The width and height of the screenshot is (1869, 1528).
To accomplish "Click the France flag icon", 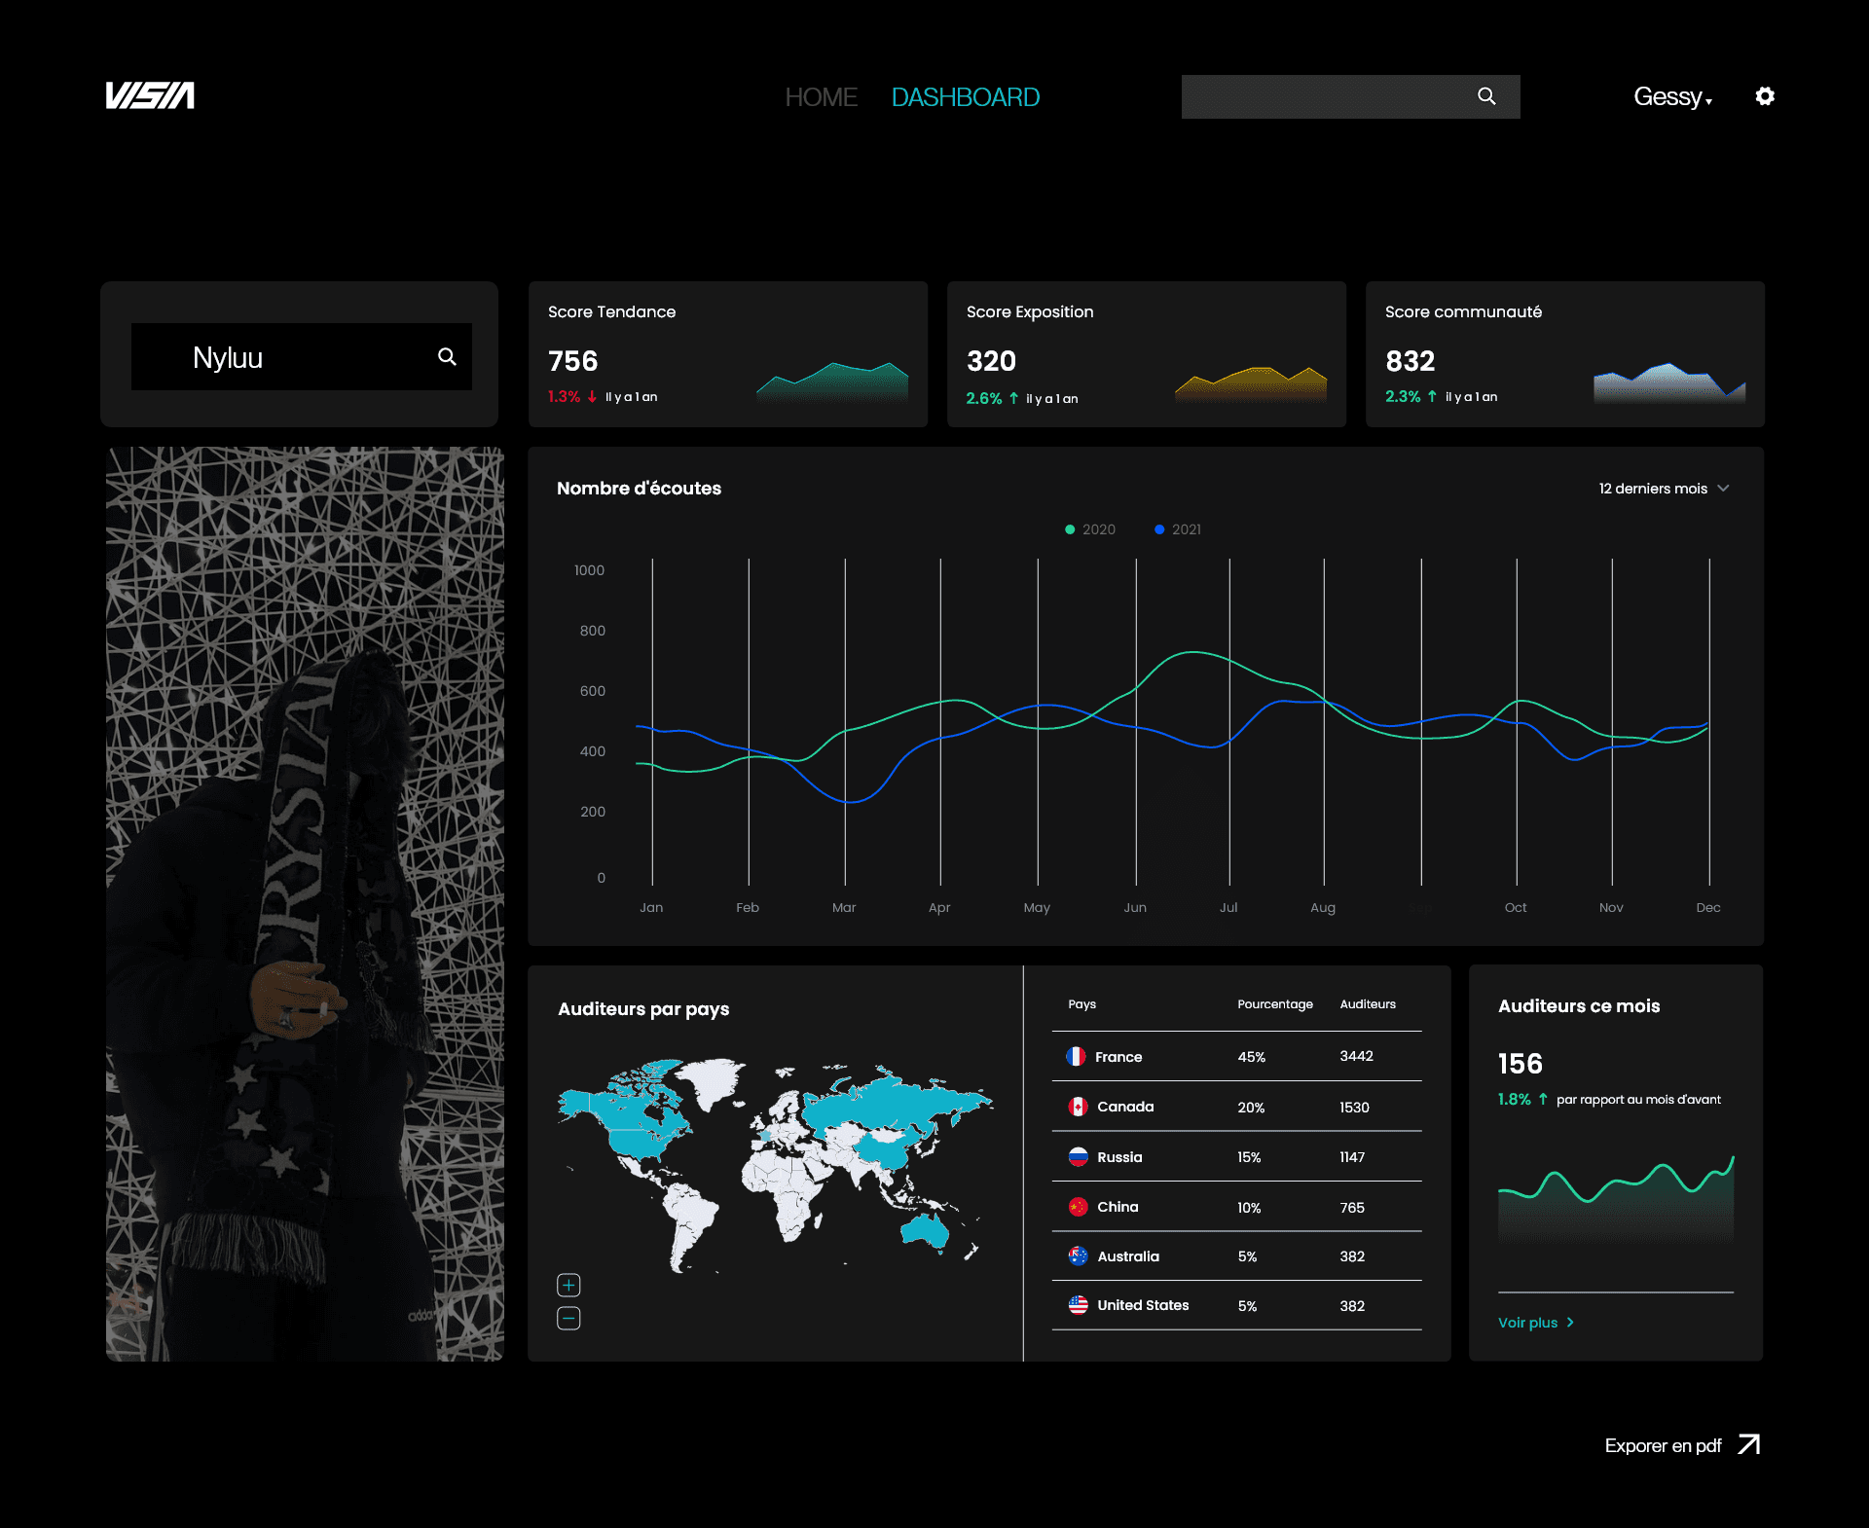I will pos(1076,1056).
